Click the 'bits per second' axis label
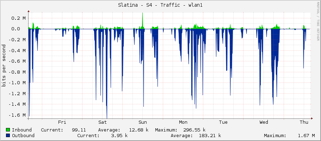 click(4, 66)
